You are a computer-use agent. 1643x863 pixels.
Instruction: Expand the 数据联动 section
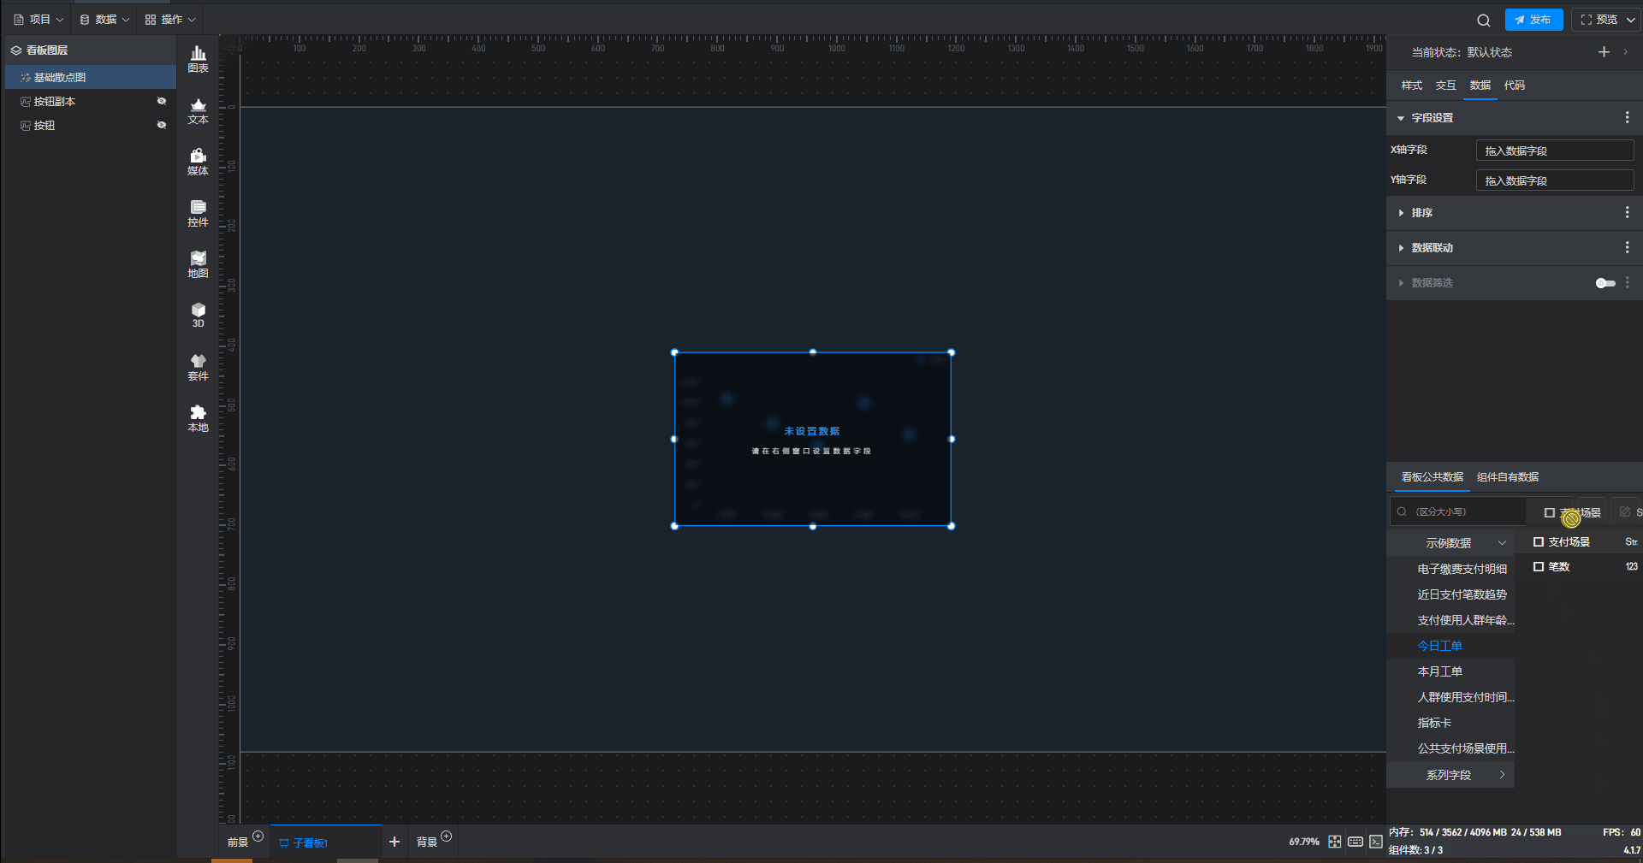[x=1432, y=248]
